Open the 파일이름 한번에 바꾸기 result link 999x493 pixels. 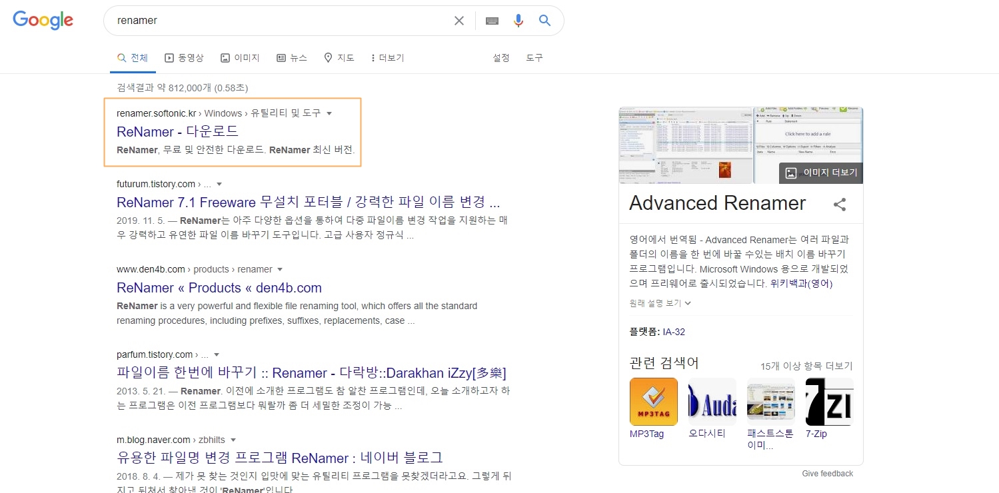(x=311, y=372)
